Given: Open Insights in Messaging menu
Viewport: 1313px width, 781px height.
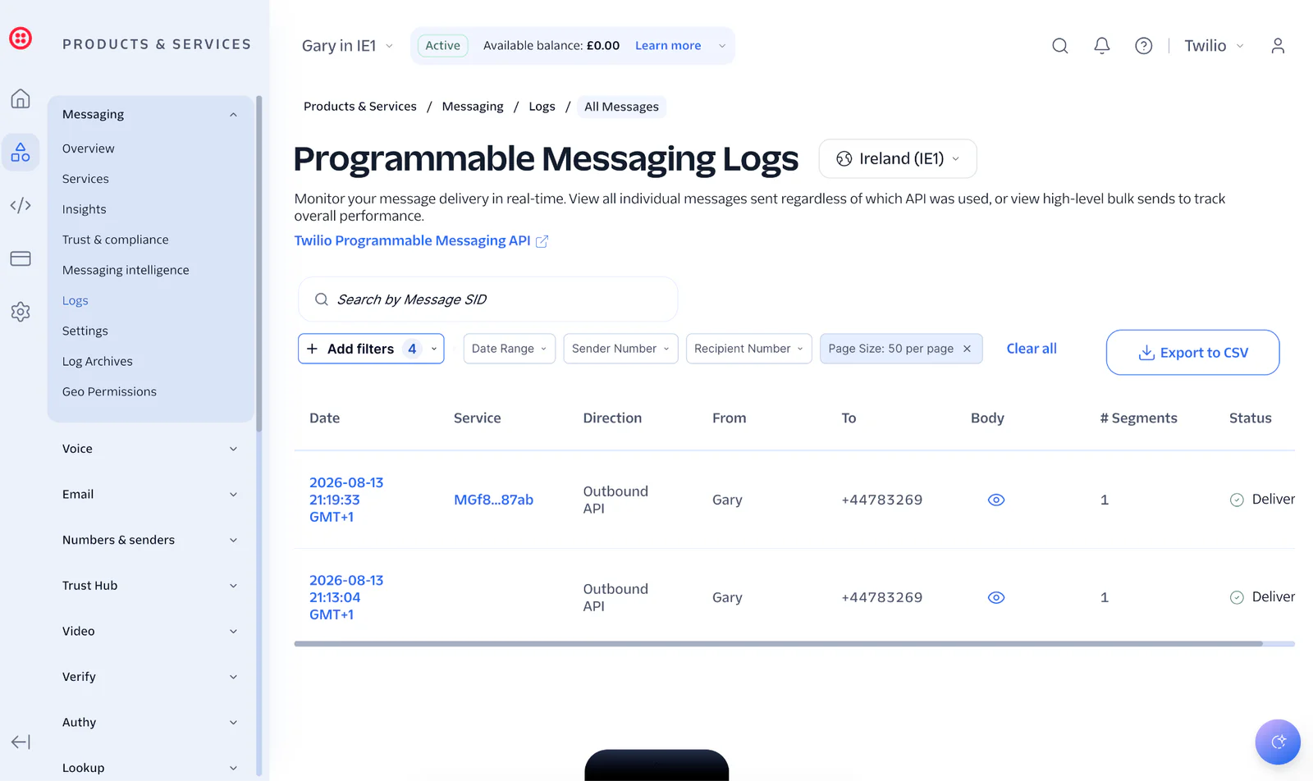Looking at the screenshot, I should (x=85, y=209).
